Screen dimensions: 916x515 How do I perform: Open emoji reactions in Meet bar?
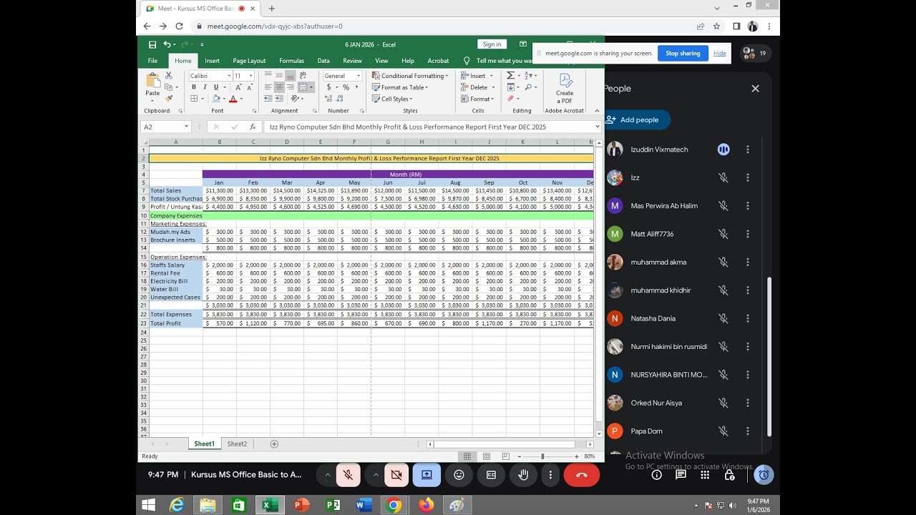click(459, 474)
